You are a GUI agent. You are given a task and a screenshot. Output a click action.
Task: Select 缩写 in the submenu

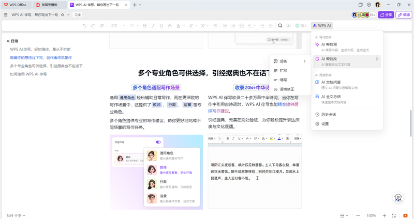click(x=290, y=80)
